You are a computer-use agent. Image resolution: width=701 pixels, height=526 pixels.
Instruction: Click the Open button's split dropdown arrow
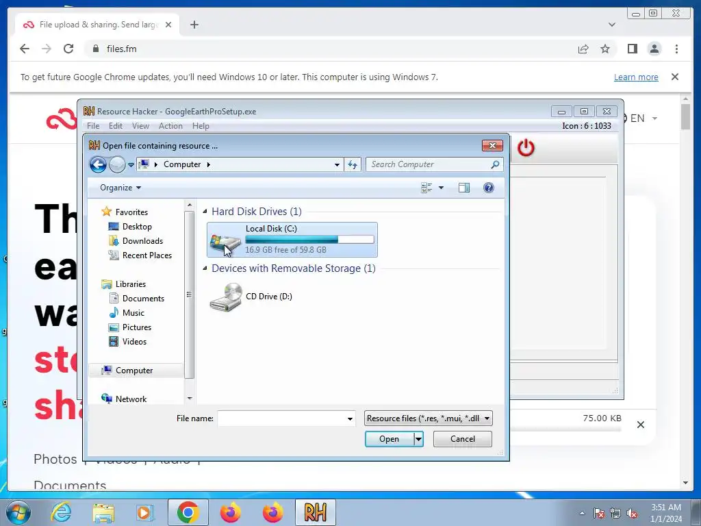point(418,439)
